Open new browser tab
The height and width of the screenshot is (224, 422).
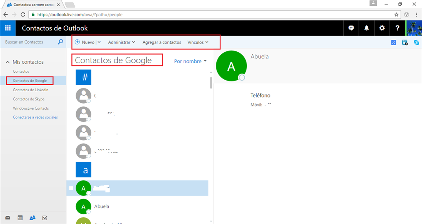70,5
